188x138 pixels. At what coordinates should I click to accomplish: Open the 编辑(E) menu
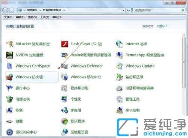[20, 17]
